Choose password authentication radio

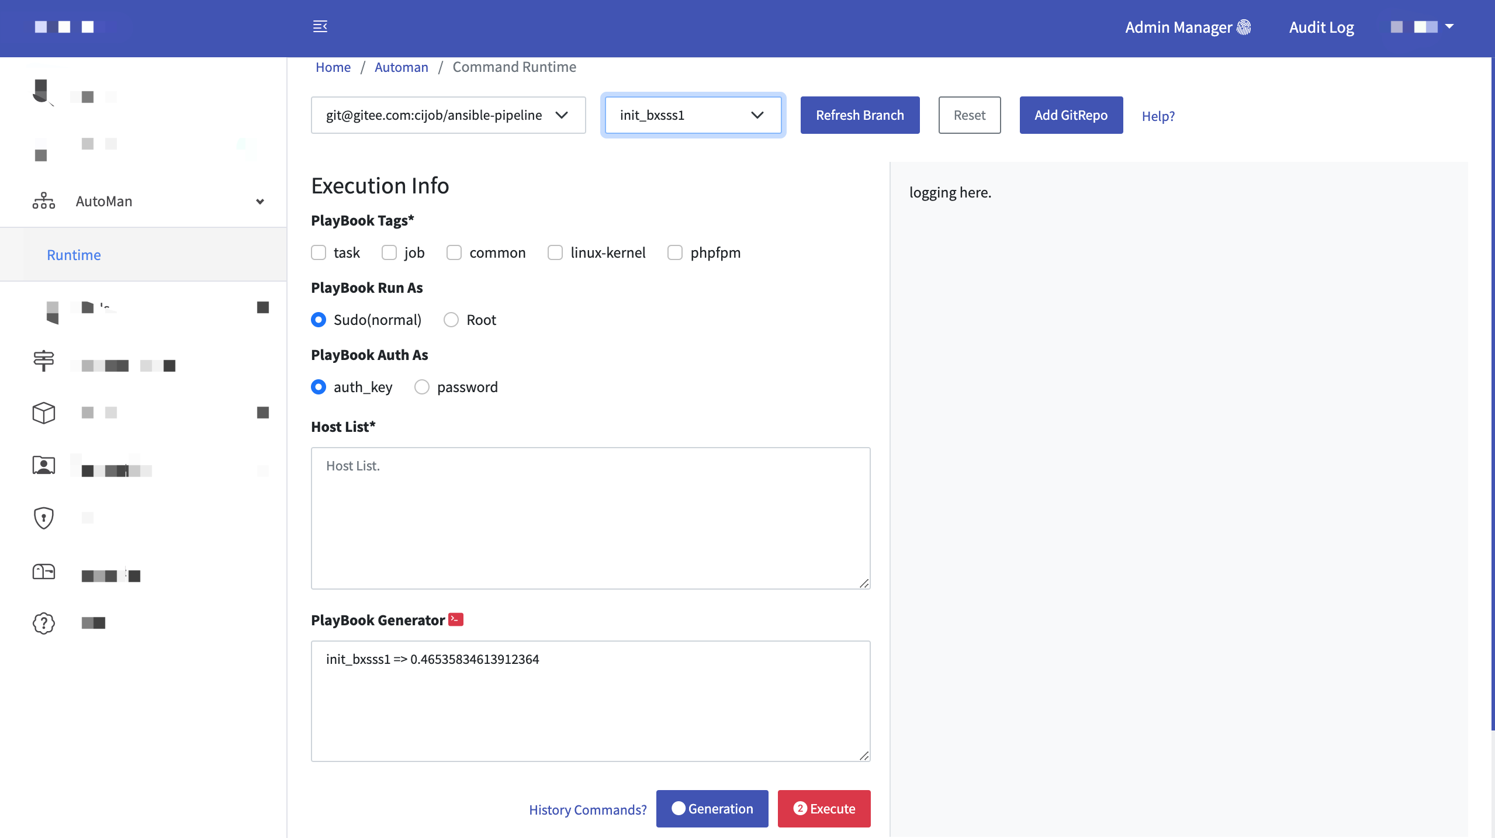tap(422, 387)
